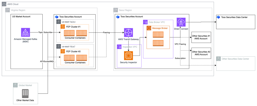Select the lower Message Broker container
The image size is (257, 106).
coord(158,43)
